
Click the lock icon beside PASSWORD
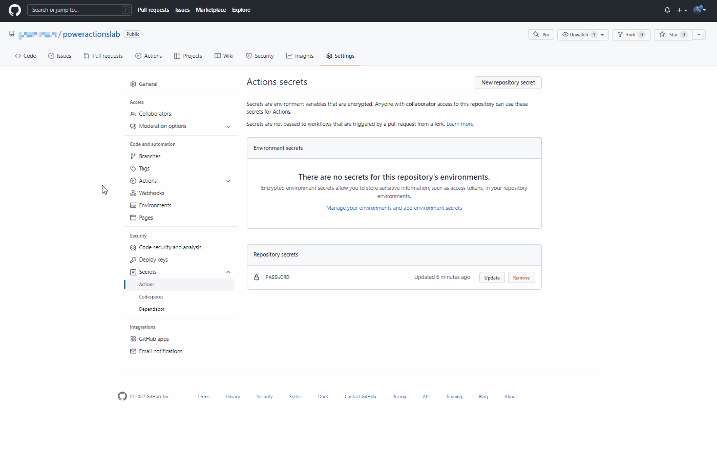point(257,277)
